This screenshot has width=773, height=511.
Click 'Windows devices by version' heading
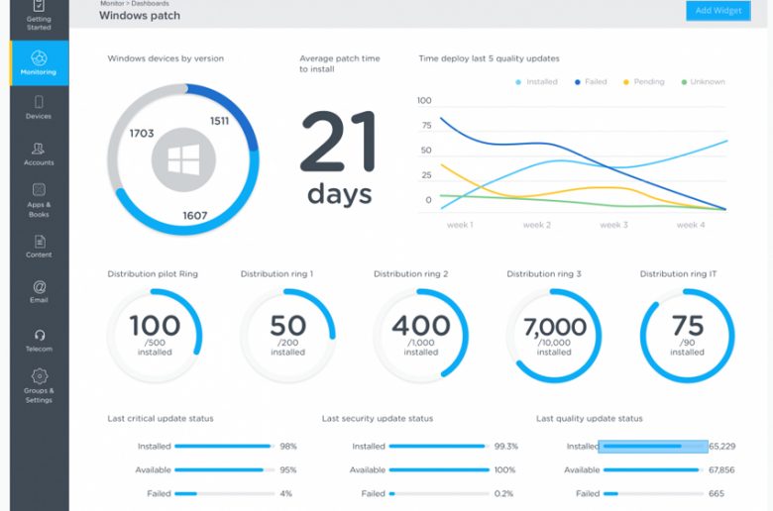pos(166,58)
